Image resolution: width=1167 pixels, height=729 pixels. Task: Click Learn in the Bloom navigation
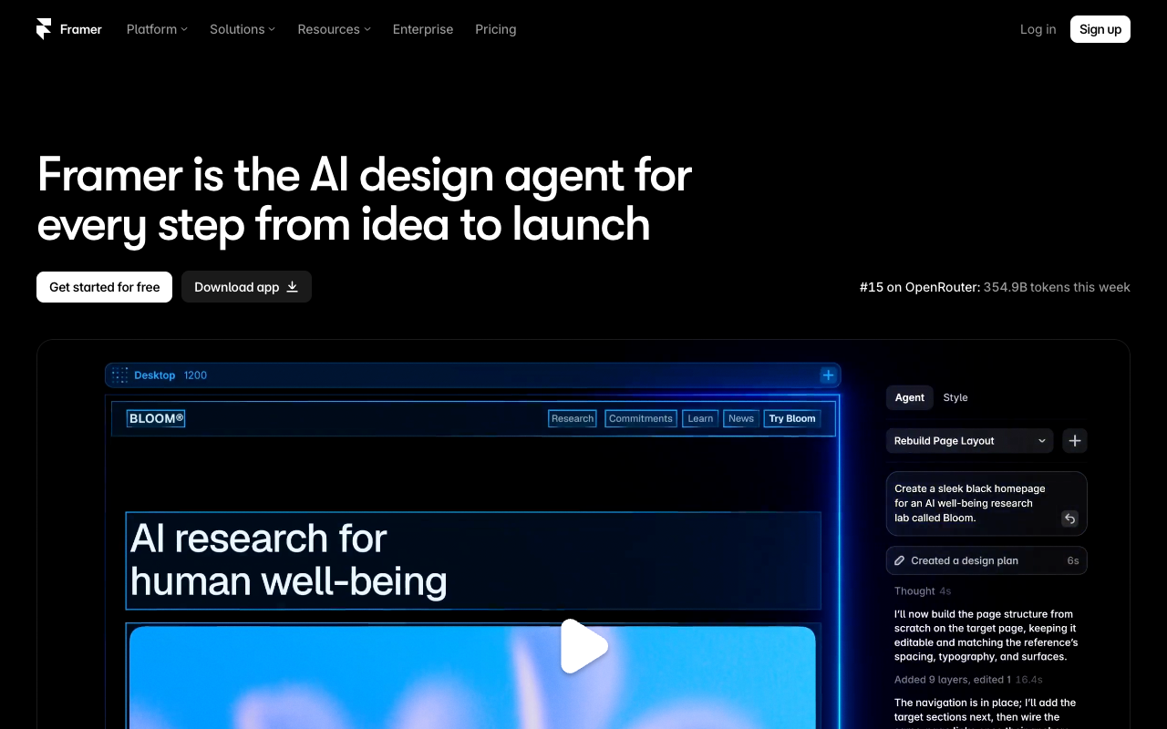pyautogui.click(x=700, y=418)
